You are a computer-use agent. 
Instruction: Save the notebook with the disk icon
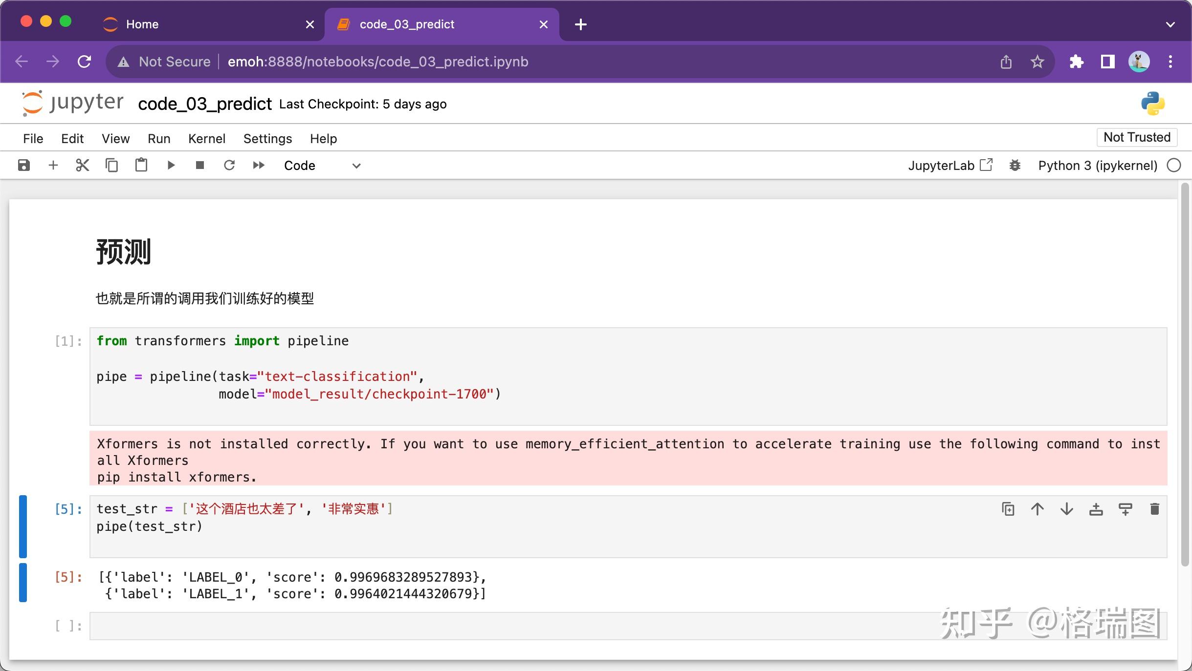(x=24, y=166)
